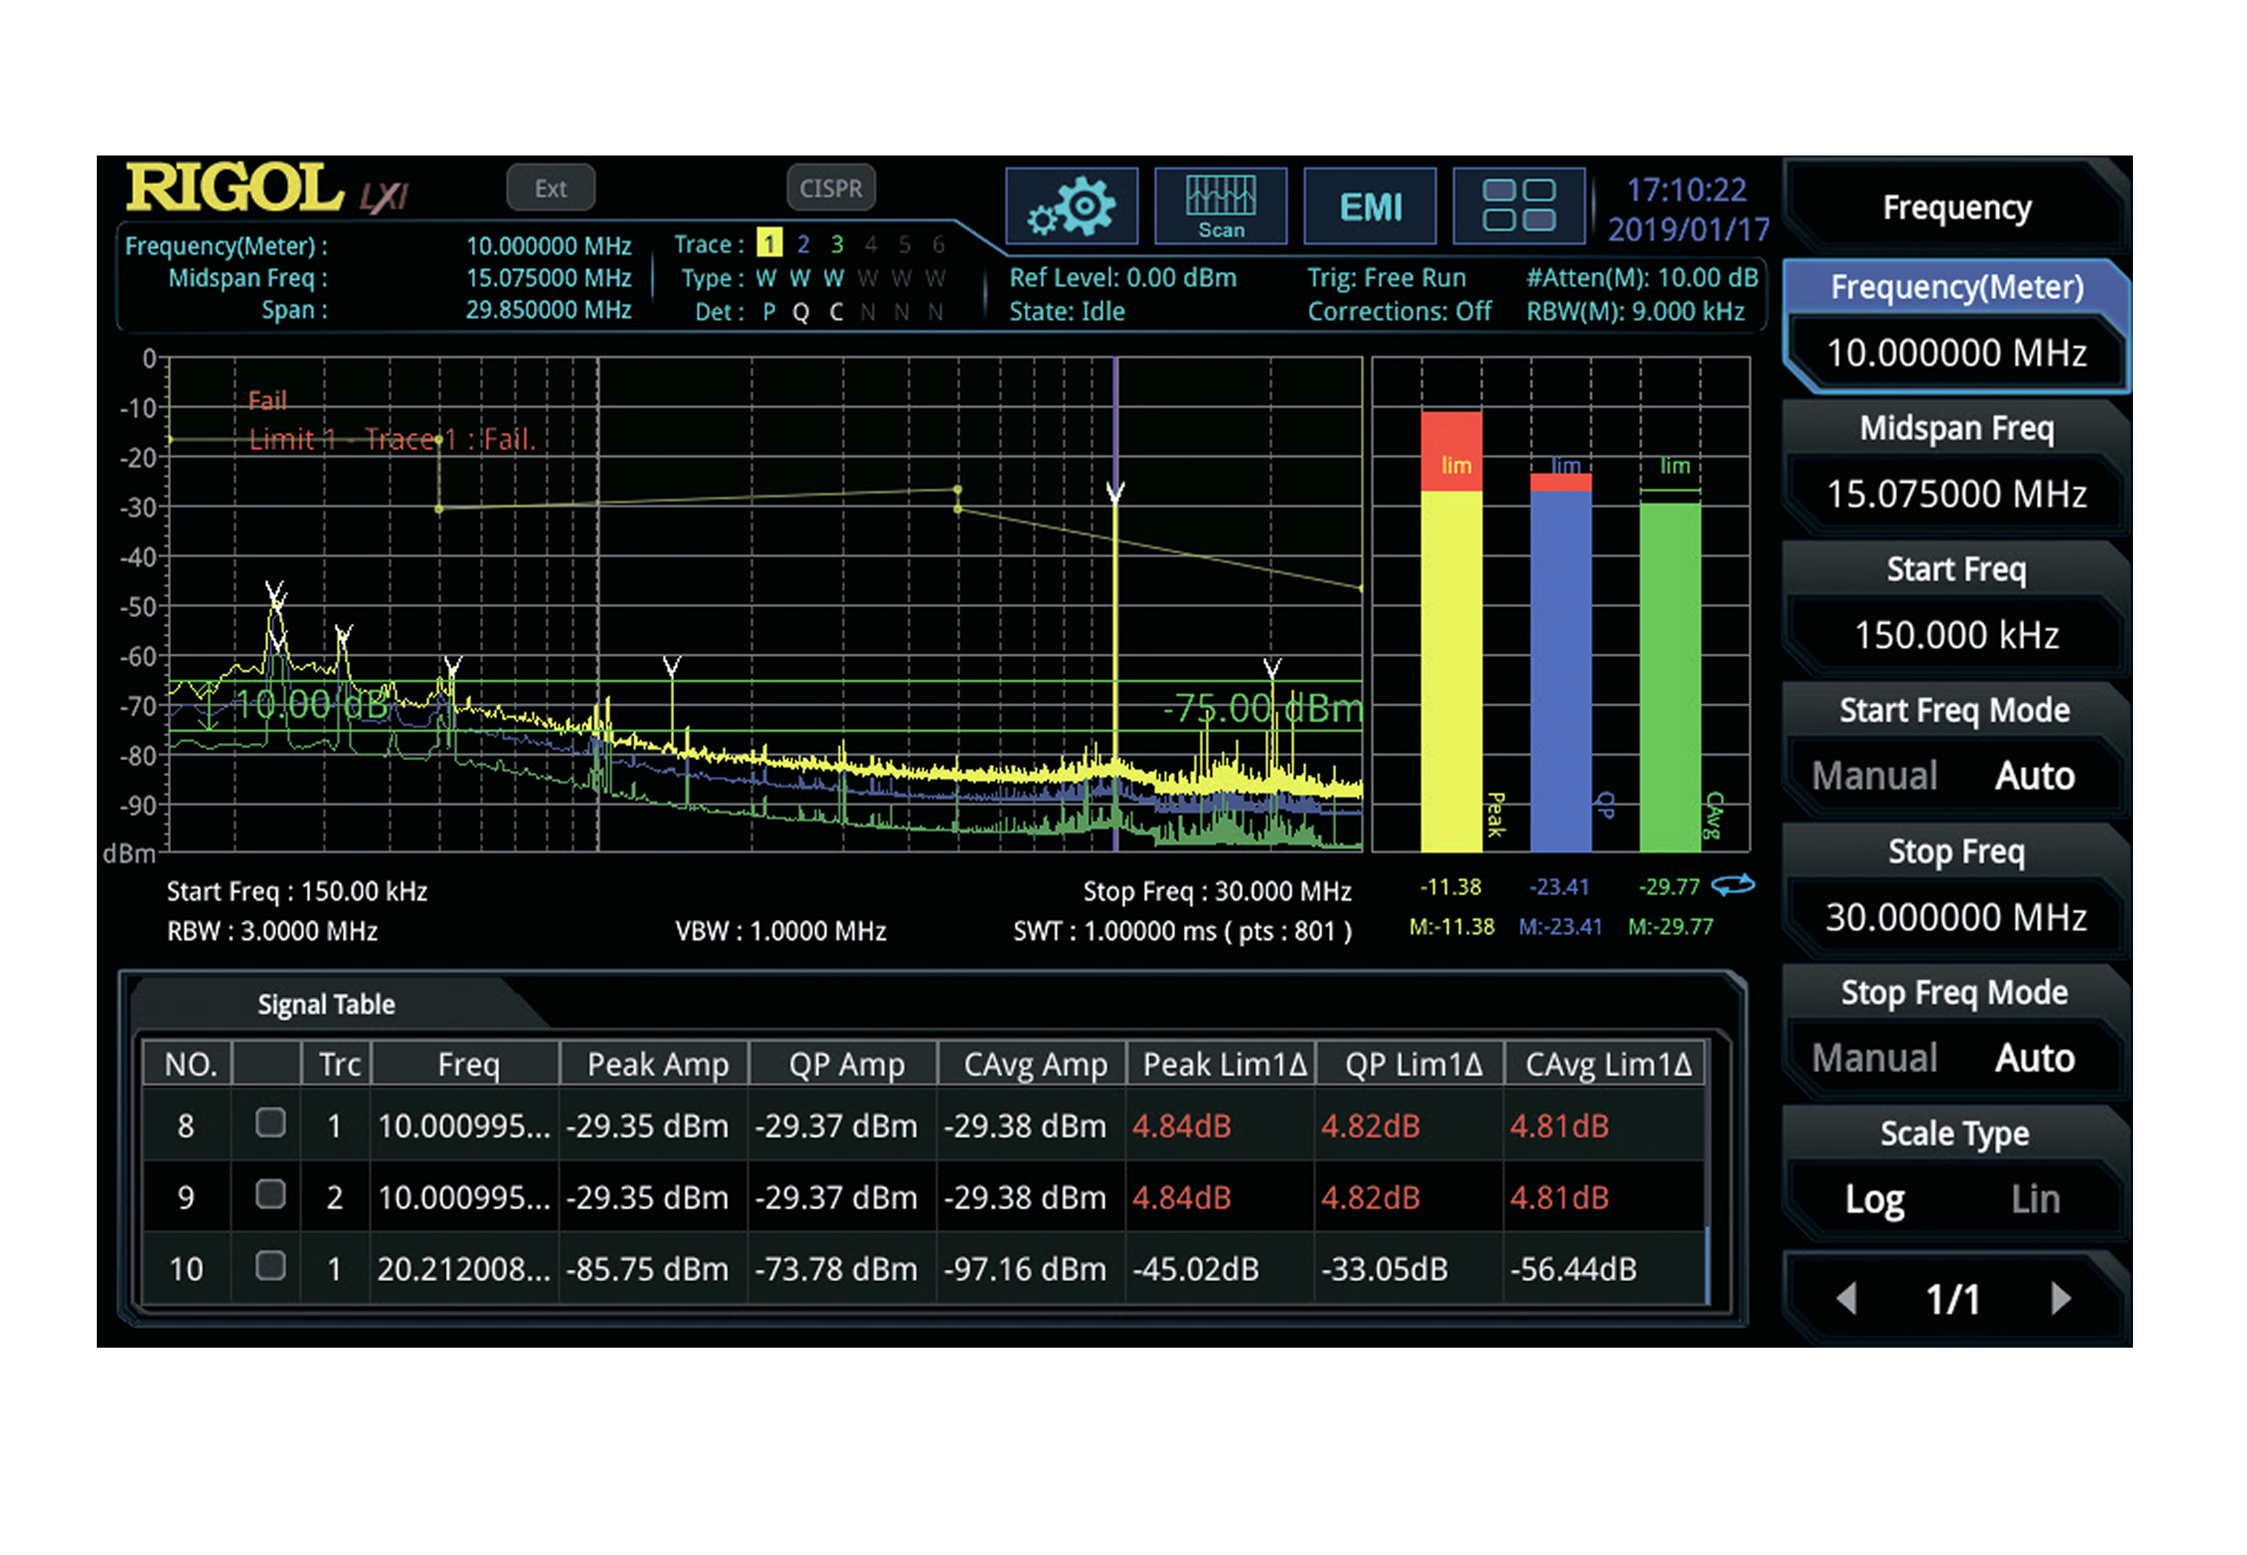Open the gear settings icon

pyautogui.click(x=1071, y=206)
